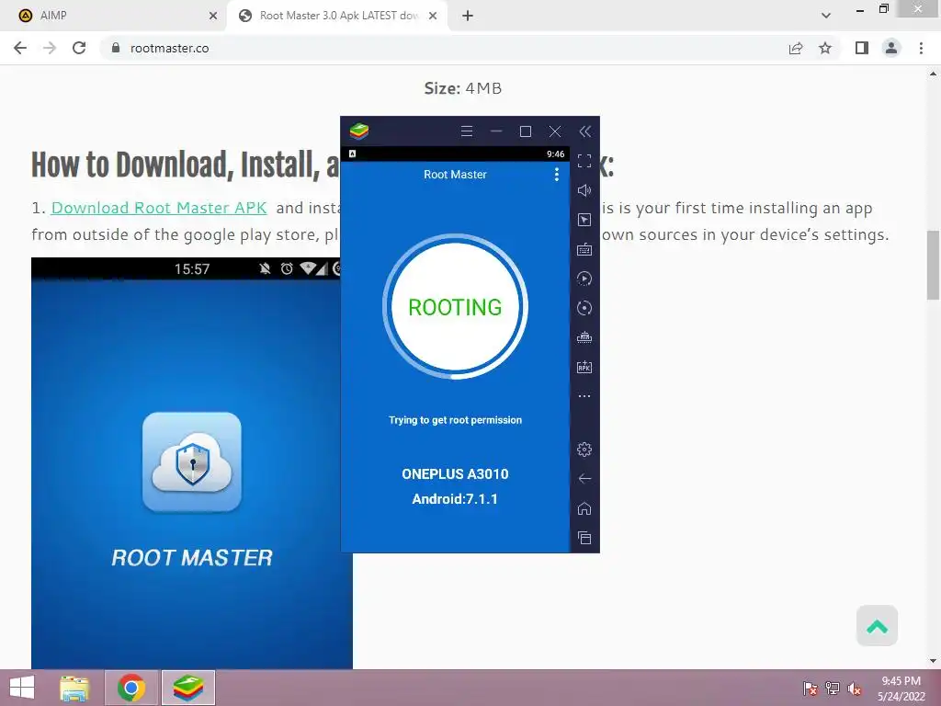941x706 pixels.
Task: Open BlueStacks settings gear icon
Action: [584, 449]
